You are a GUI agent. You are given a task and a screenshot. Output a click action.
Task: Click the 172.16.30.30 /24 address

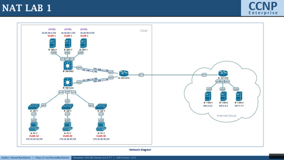[101, 139]
